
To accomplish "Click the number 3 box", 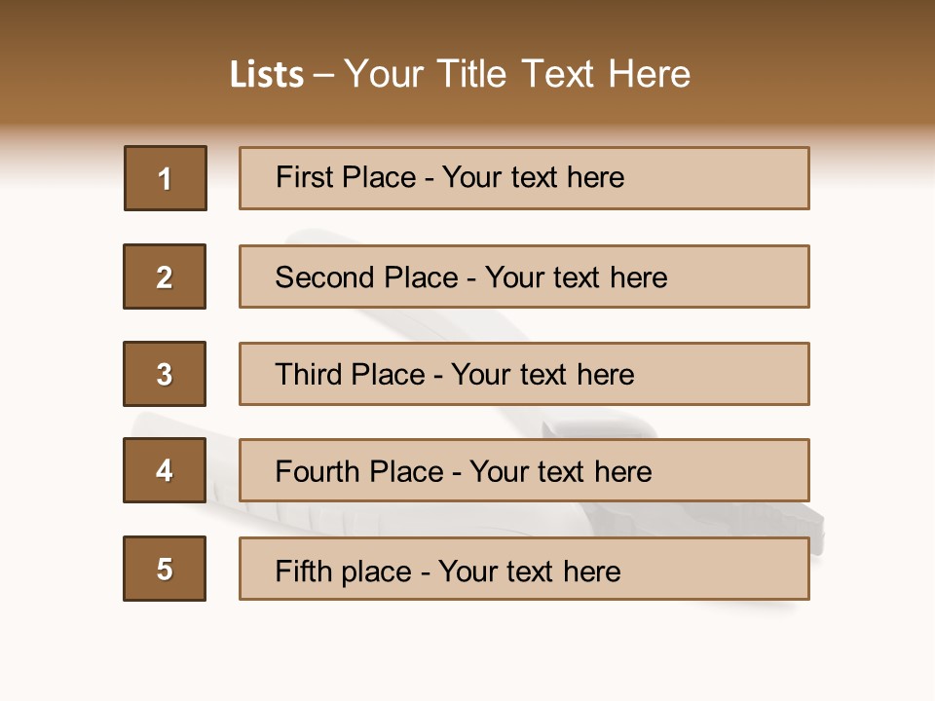I will [165, 374].
